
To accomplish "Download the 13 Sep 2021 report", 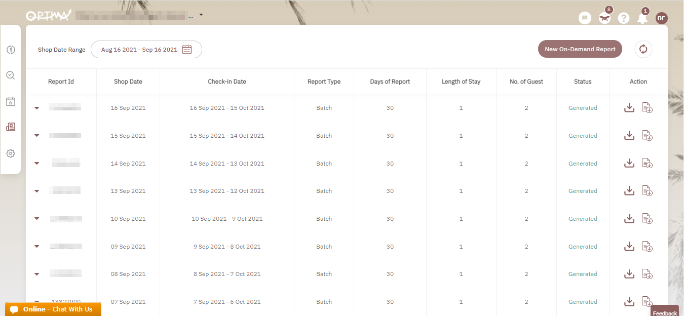I will pyautogui.click(x=629, y=191).
